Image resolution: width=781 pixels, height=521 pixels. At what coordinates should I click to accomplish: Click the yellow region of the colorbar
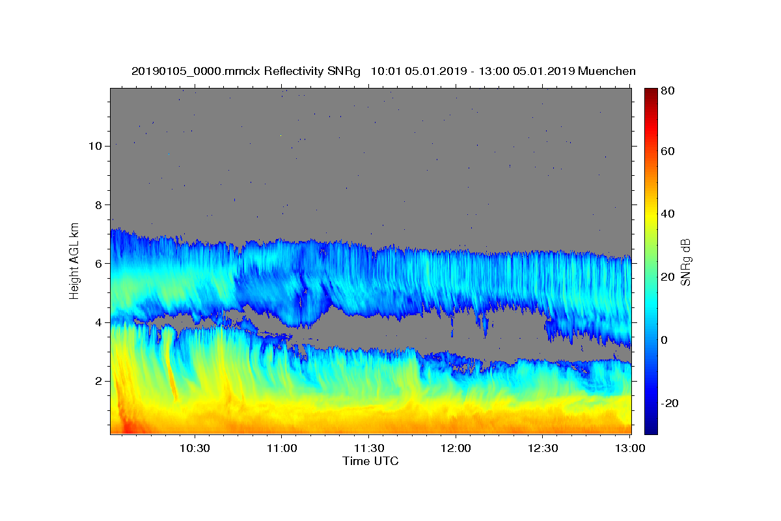651,215
